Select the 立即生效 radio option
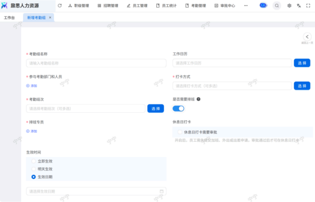The width and height of the screenshot is (315, 202). click(x=34, y=161)
